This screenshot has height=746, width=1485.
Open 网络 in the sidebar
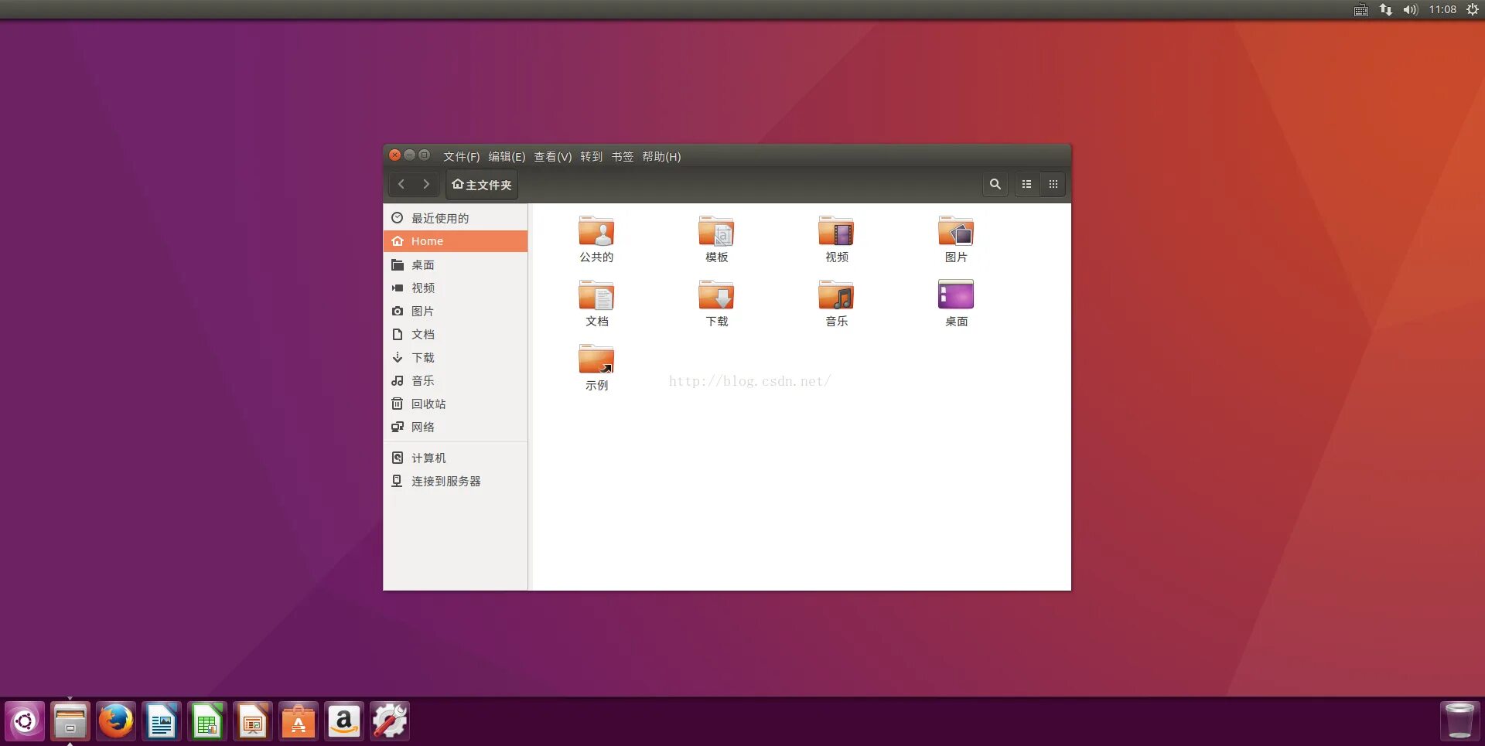point(456,427)
